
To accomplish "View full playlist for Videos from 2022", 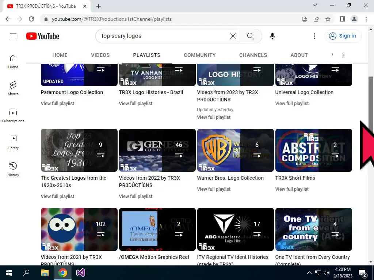I will 136,196.
